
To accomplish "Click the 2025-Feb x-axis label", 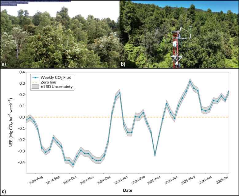I will (x=138, y=180).
